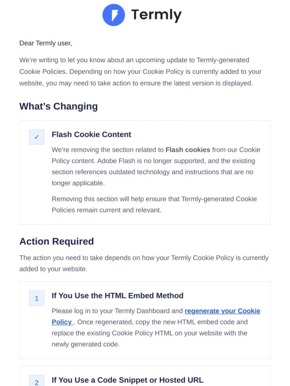Select the If You Use the HTML Embed Method heading
The image size is (290, 386).
click(x=117, y=296)
